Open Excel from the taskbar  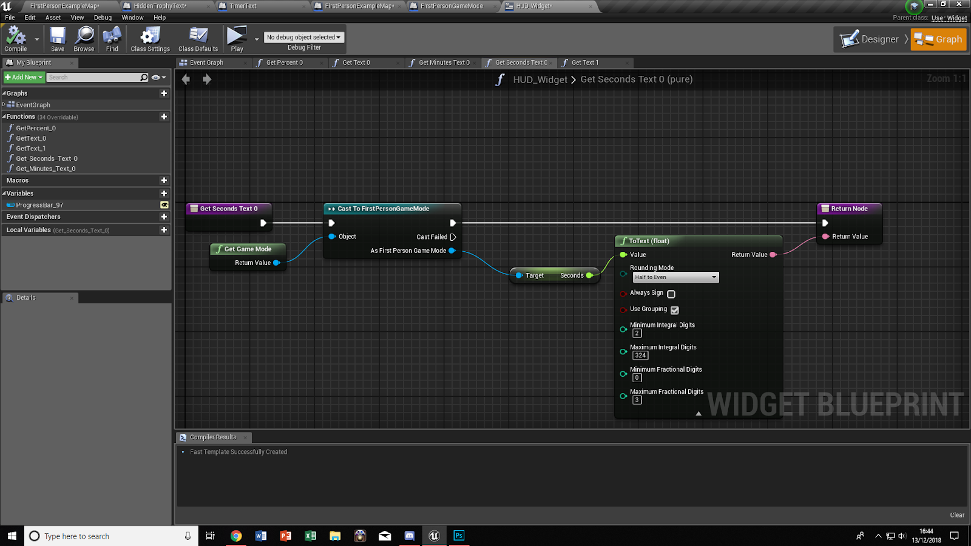point(310,536)
